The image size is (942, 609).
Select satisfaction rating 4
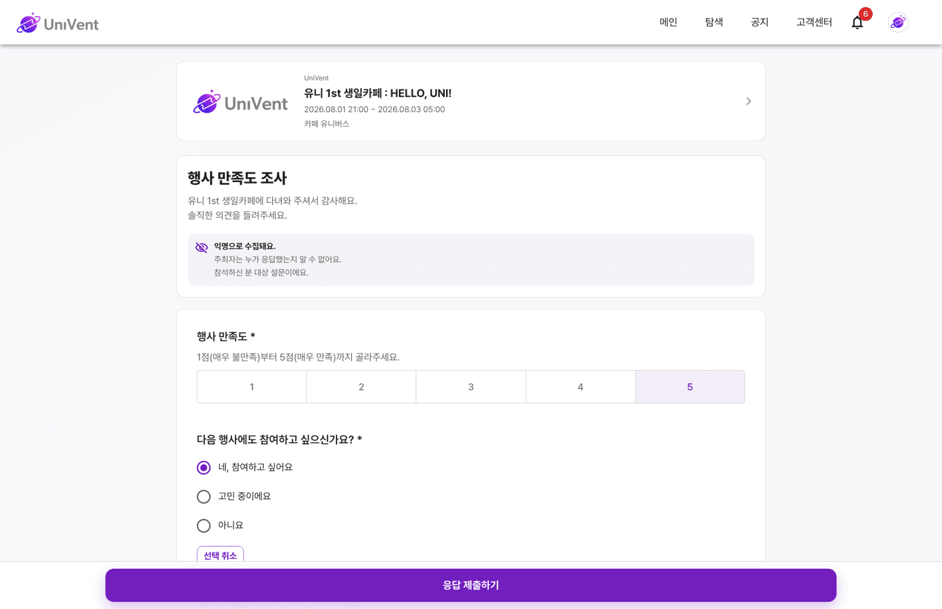point(580,387)
